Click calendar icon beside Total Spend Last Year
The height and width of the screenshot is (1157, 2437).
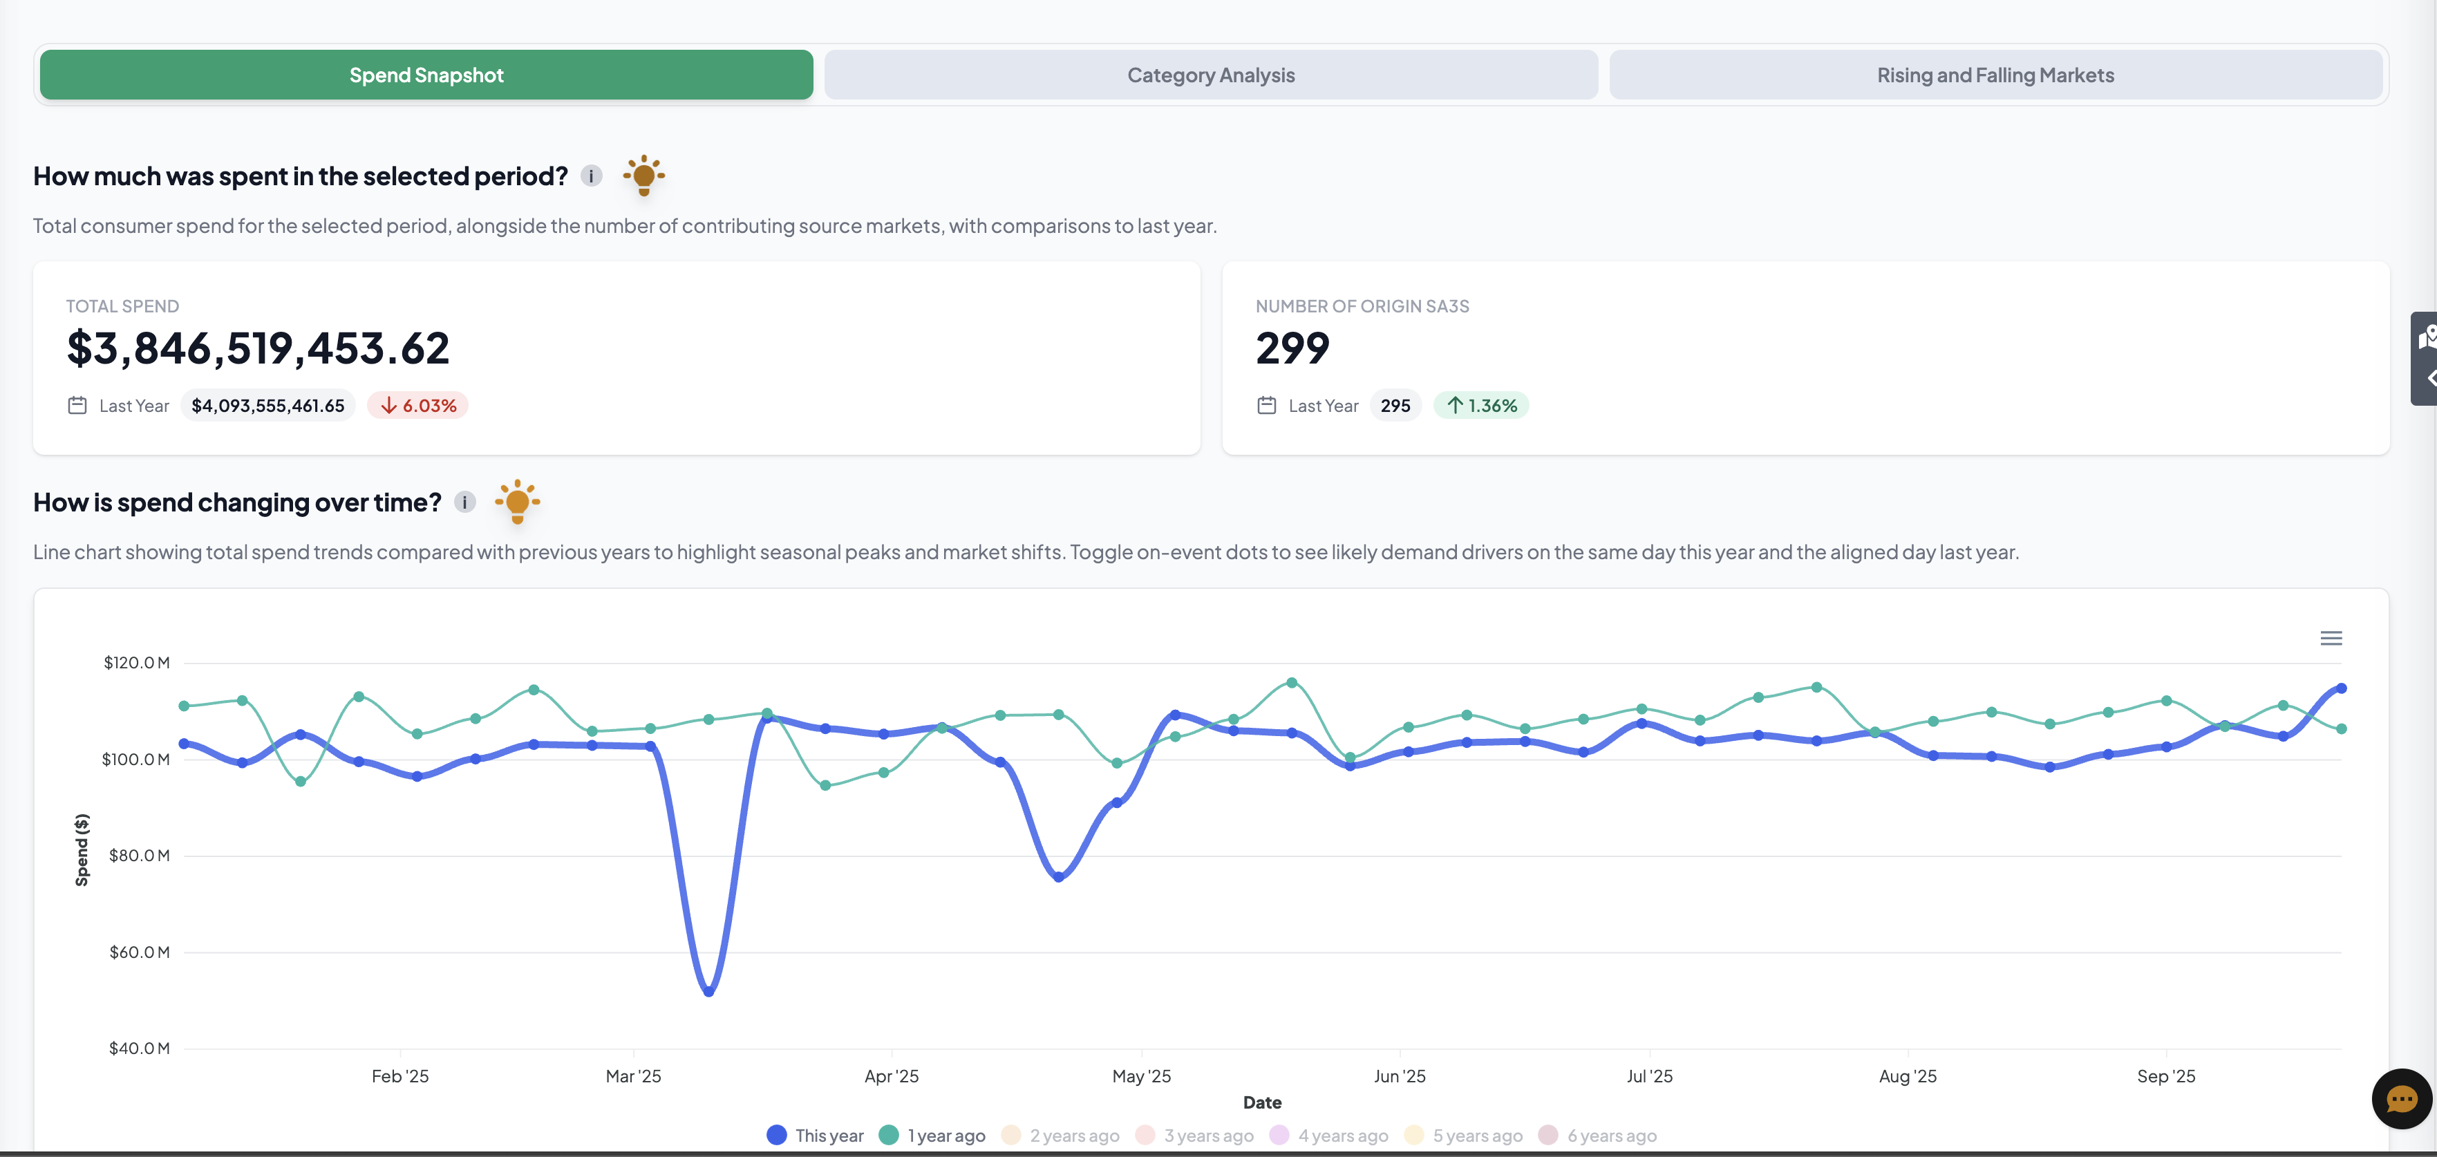pyautogui.click(x=77, y=406)
